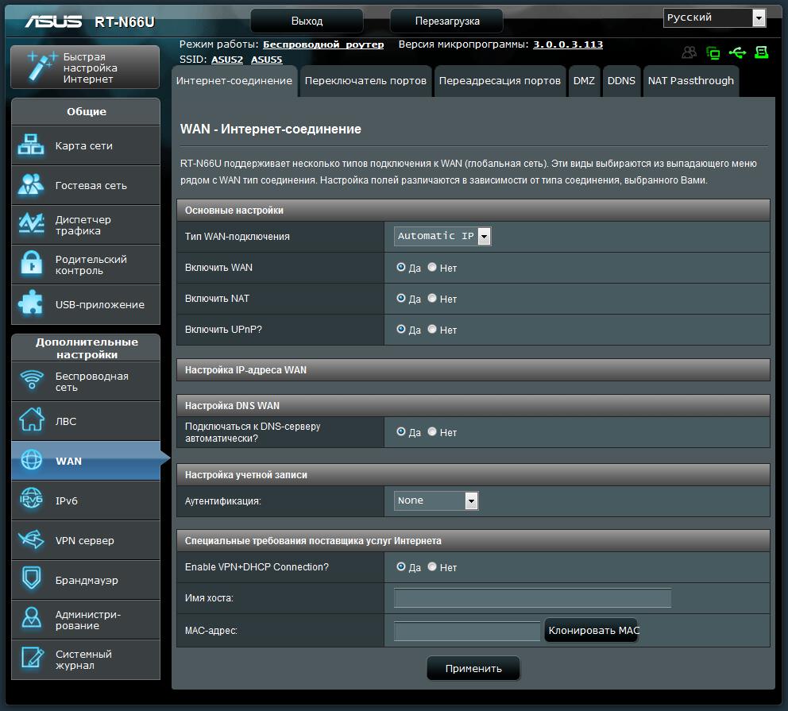Image resolution: width=788 pixels, height=711 pixels.
Task: Click the Применить apply button
Action: click(473, 668)
